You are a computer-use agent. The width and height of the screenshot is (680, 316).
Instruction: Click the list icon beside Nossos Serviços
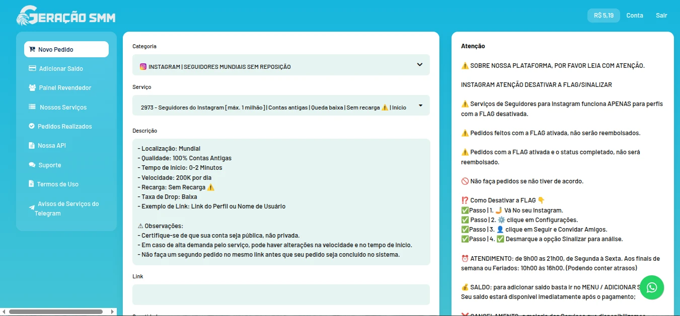32,107
